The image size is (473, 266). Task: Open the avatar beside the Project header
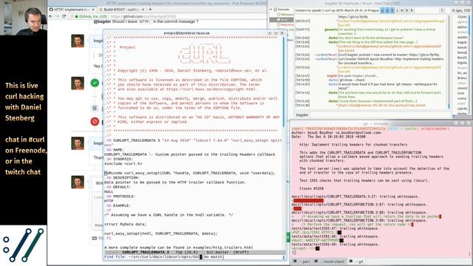(x=78, y=41)
